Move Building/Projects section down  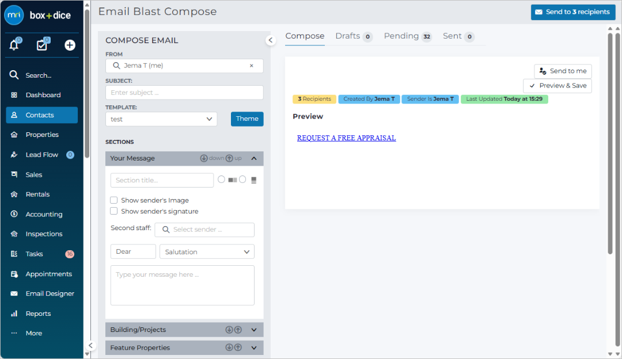tap(229, 330)
